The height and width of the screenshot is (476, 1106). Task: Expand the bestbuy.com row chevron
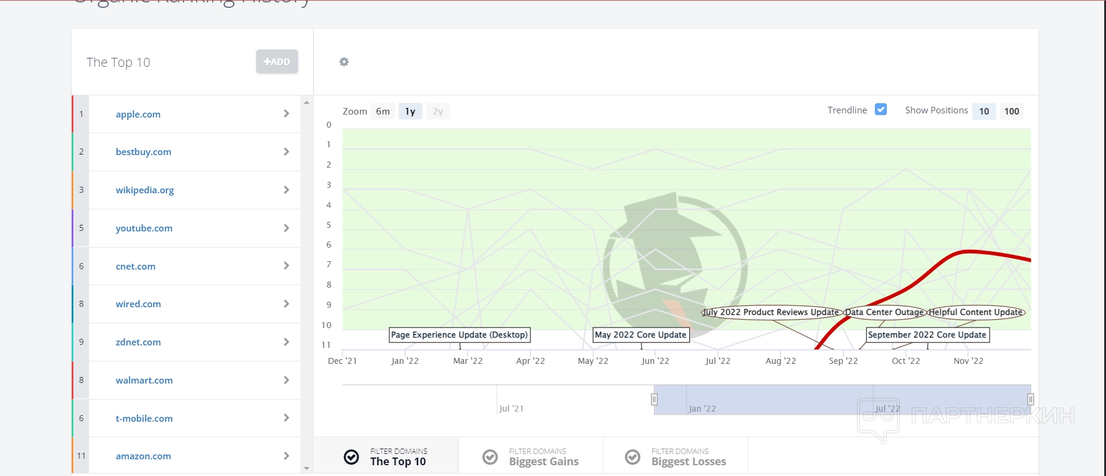coord(287,152)
